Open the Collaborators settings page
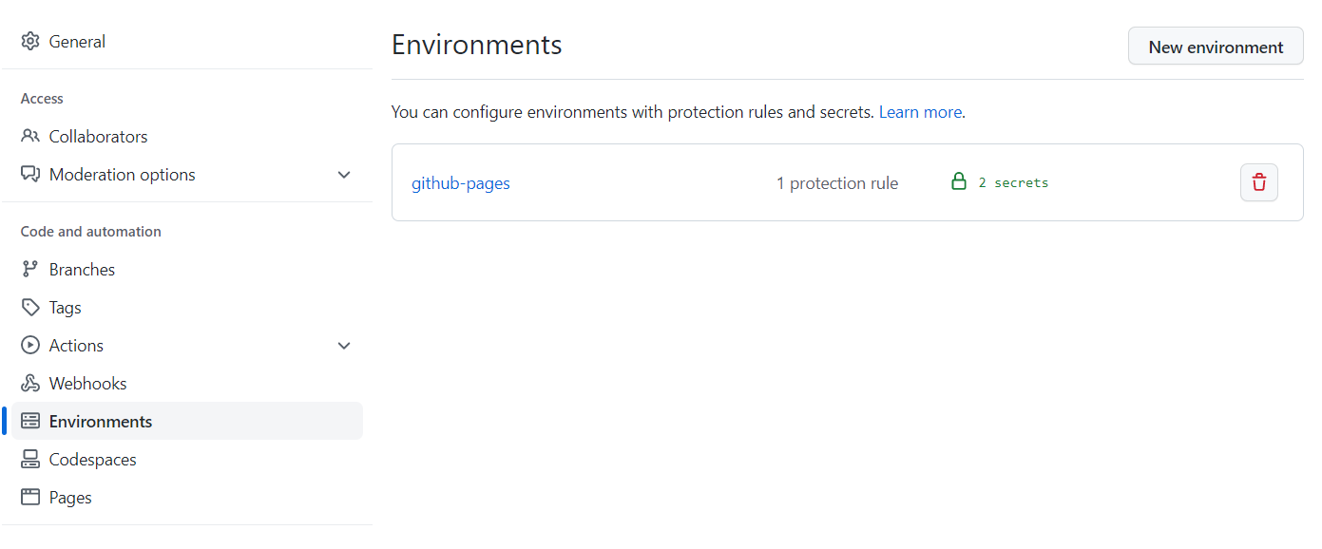 coord(99,137)
